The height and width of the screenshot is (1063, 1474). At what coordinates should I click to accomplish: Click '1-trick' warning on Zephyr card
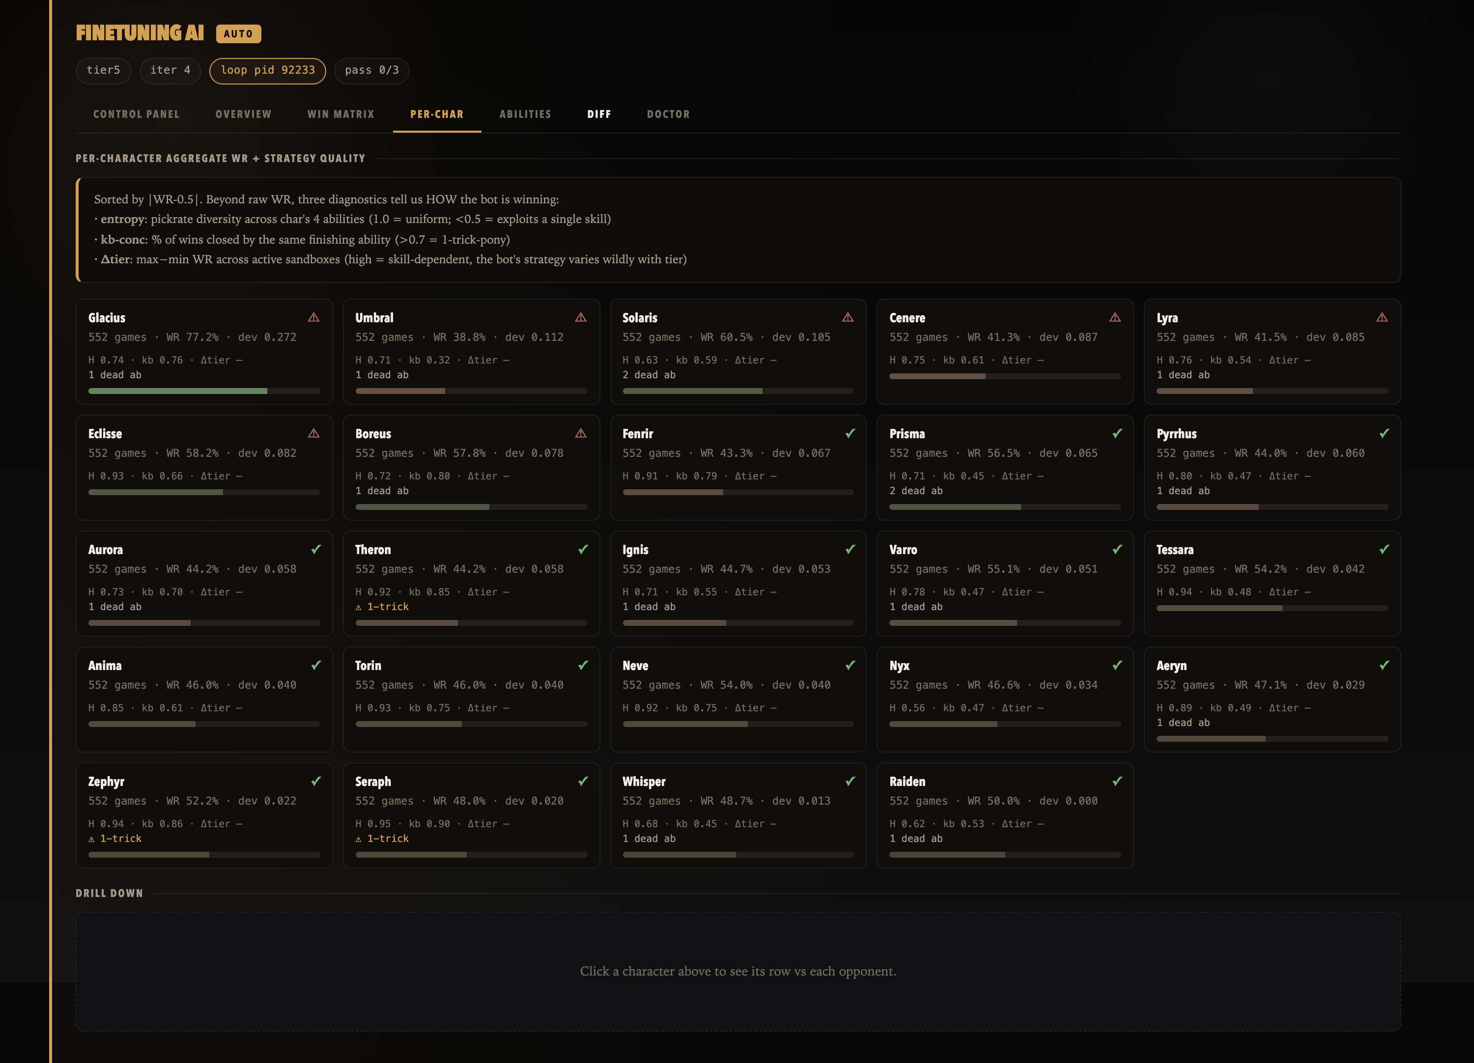(115, 838)
